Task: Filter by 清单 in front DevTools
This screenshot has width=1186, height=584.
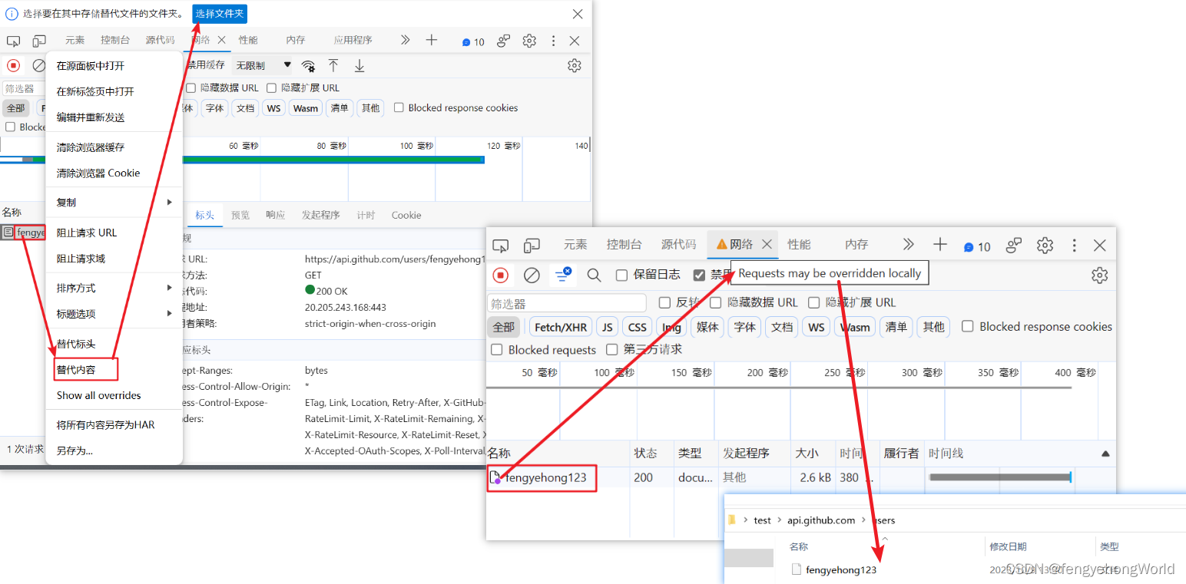Action: [896, 327]
